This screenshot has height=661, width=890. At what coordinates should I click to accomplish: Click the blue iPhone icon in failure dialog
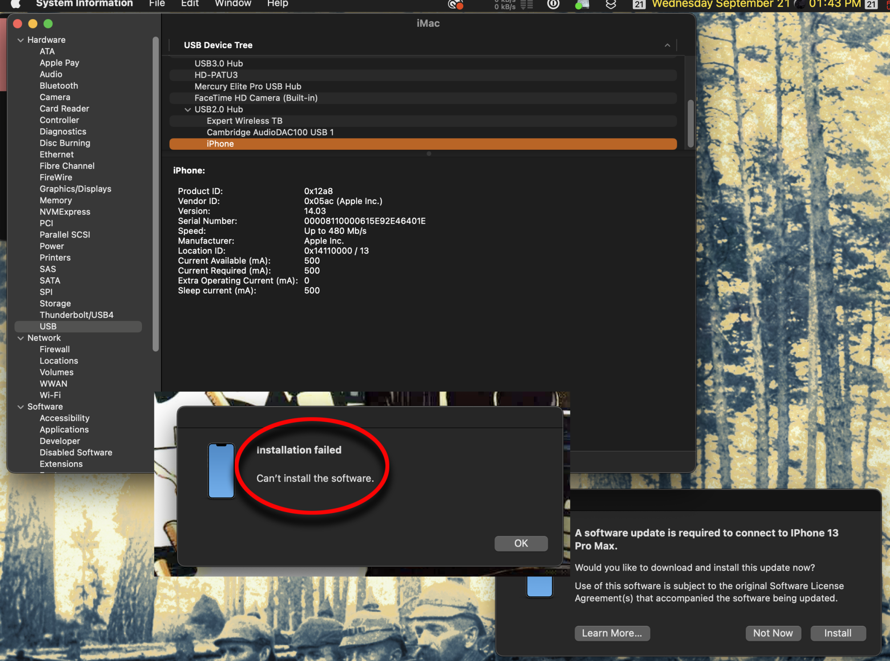(221, 471)
